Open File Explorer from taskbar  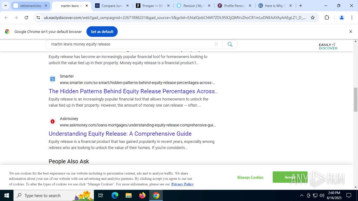tap(128, 195)
